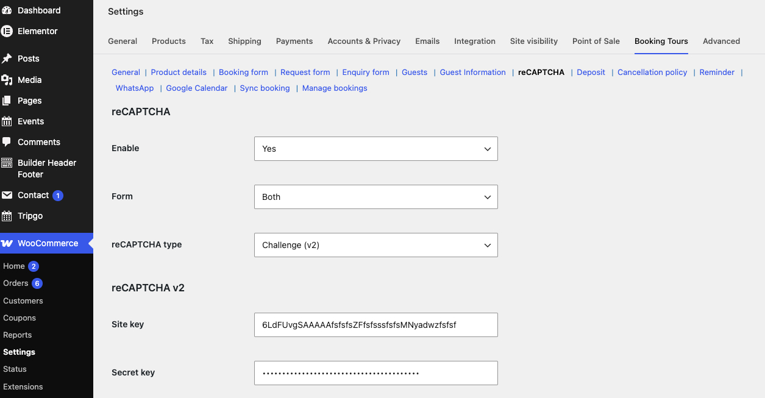Open the Reminder section link
This screenshot has height=398, width=765.
[x=717, y=72]
